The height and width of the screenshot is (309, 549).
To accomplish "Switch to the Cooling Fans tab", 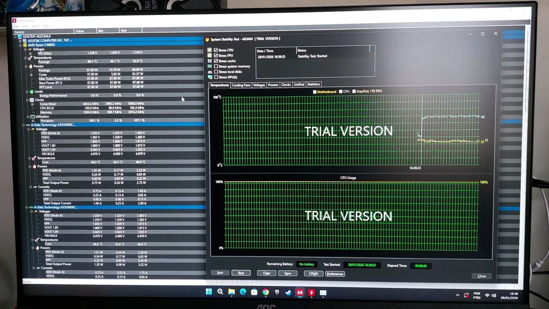I will 240,85.
